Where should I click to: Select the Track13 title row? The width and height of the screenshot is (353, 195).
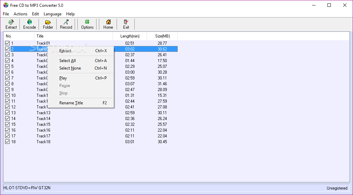tap(43, 113)
